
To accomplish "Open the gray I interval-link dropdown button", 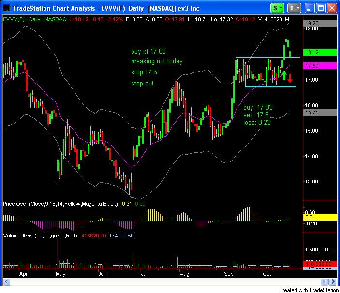I will tap(294, 8).
